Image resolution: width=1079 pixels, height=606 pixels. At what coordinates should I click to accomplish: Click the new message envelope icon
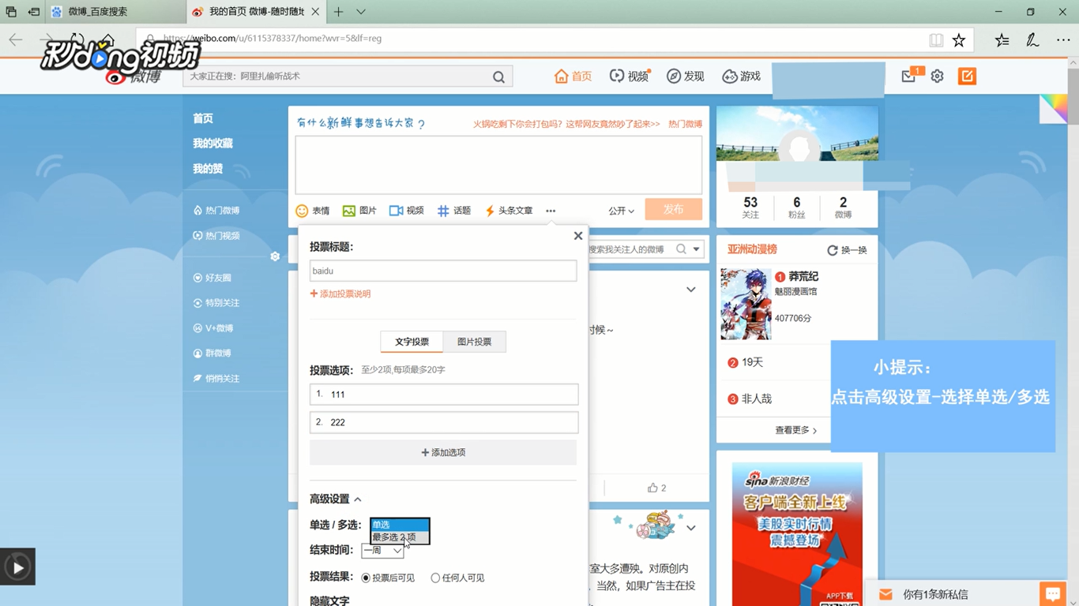[x=908, y=76]
